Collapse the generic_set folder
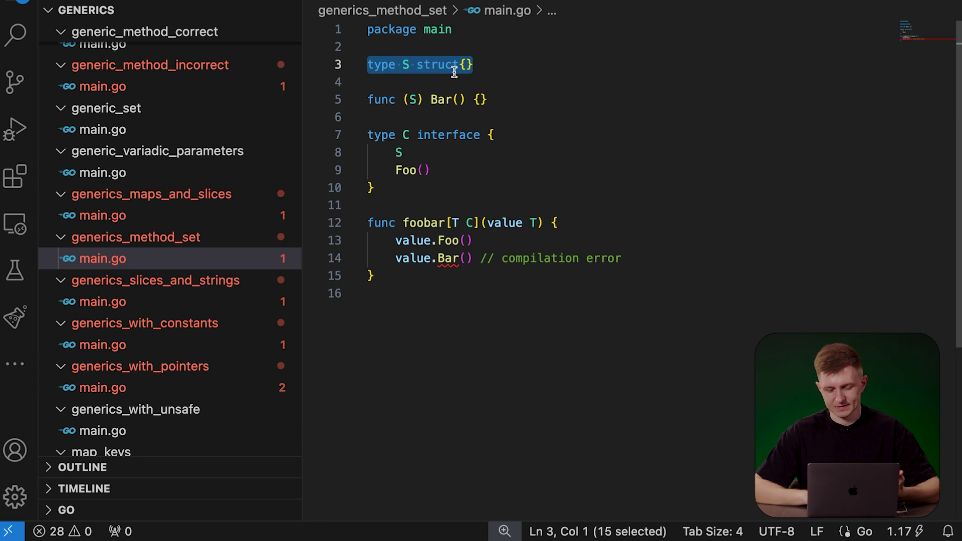This screenshot has height=541, width=962. coord(106,108)
